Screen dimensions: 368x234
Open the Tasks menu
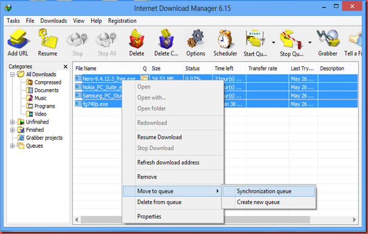13,21
